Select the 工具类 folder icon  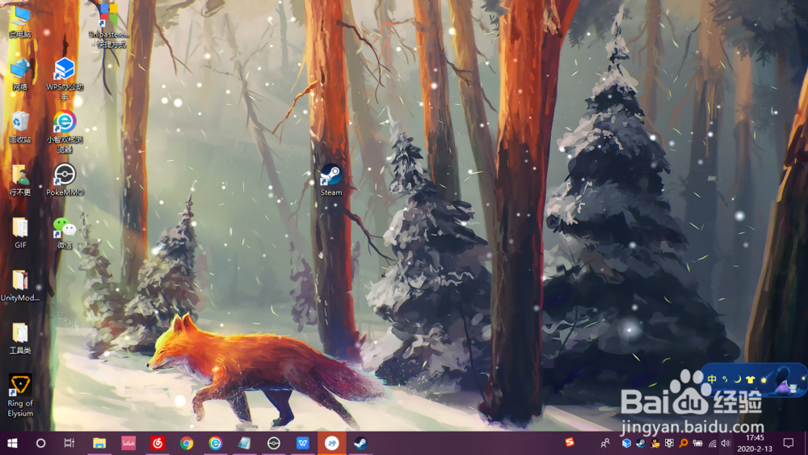click(20, 338)
